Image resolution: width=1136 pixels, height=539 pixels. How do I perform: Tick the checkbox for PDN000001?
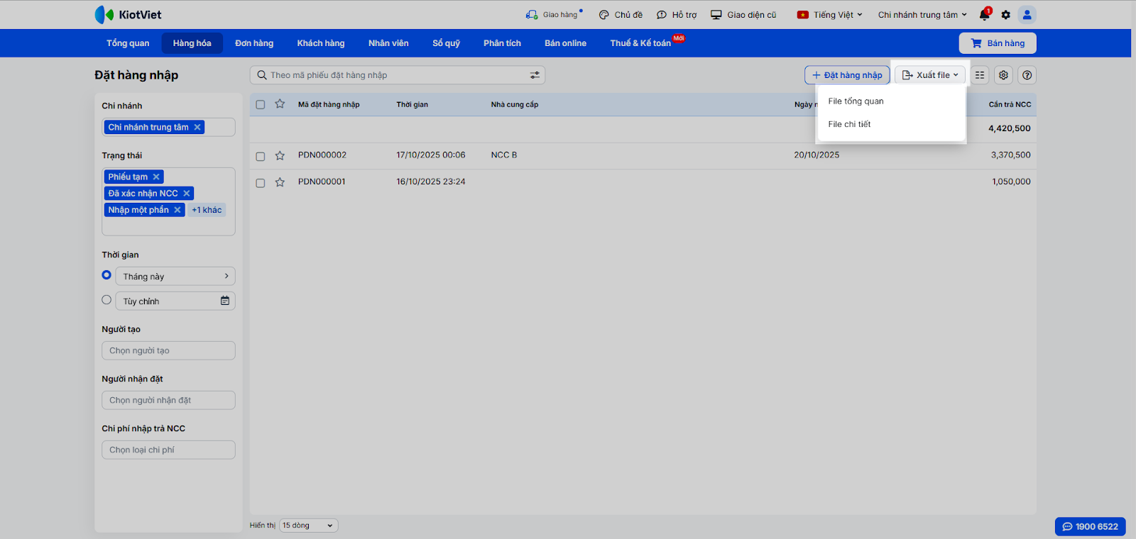coord(261,183)
